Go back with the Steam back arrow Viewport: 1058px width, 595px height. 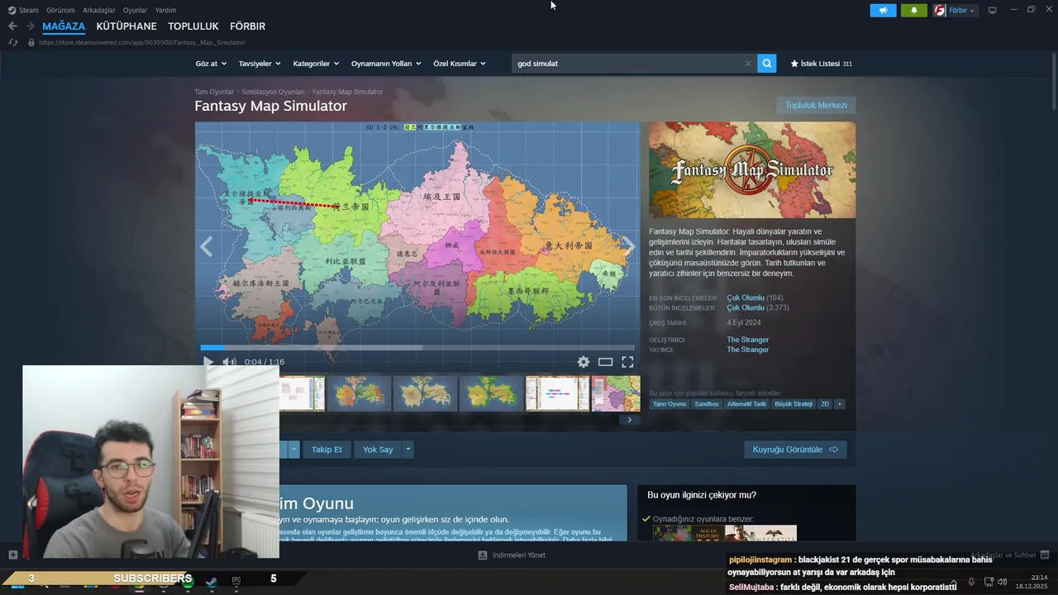(12, 26)
